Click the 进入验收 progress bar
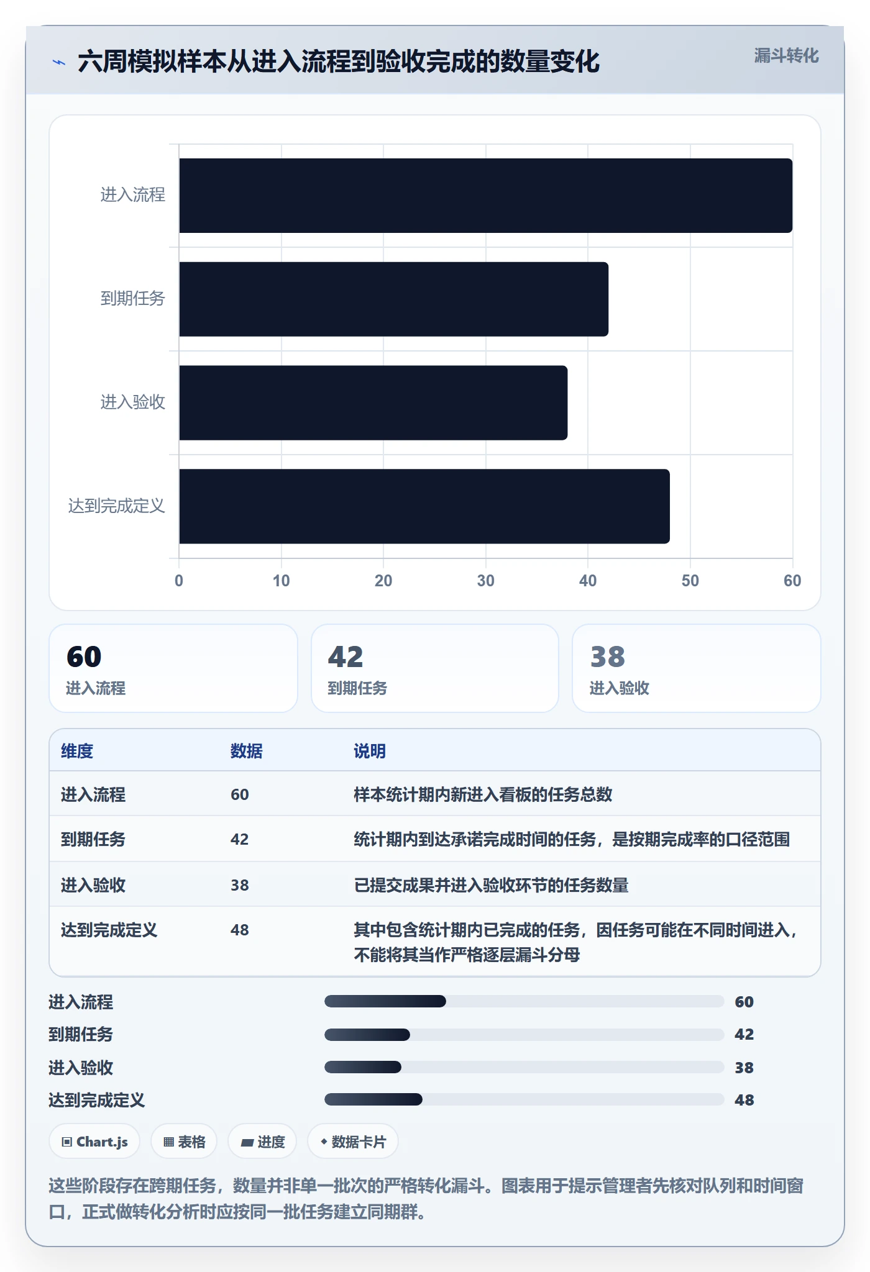Viewport: 870px width, 1272px height. tap(524, 1067)
